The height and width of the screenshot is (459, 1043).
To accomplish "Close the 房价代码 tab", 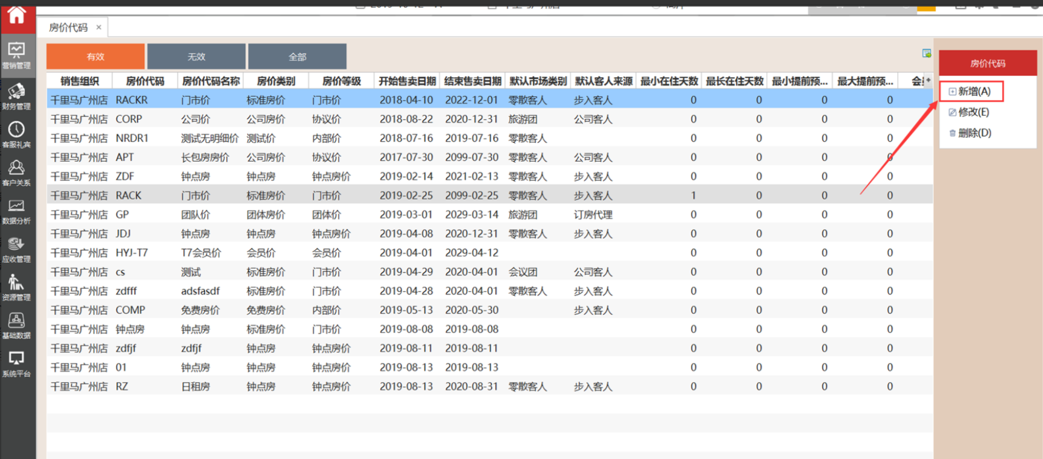I will pyautogui.click(x=99, y=27).
